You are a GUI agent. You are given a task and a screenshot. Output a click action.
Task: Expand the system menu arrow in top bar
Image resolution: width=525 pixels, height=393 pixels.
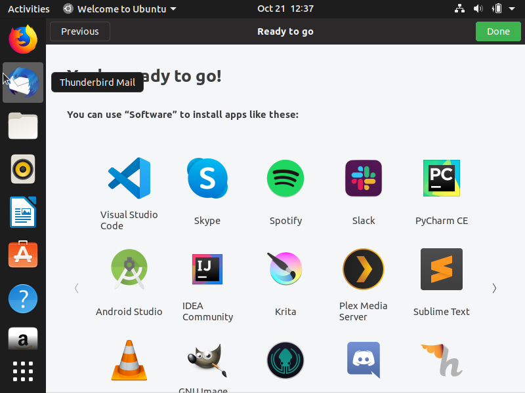click(512, 9)
